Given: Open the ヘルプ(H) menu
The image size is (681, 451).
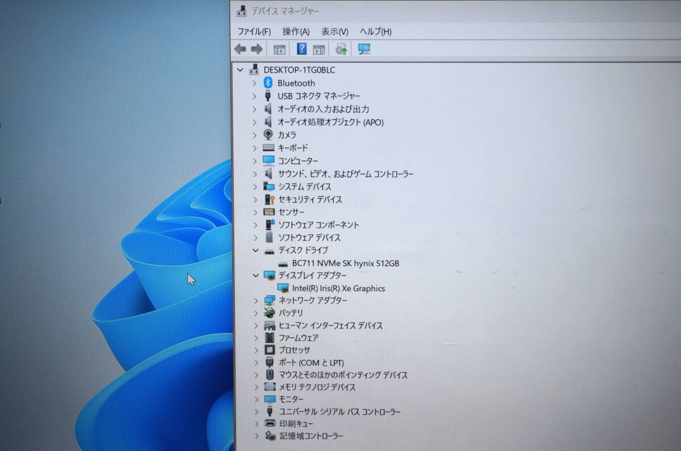Looking at the screenshot, I should coord(376,32).
